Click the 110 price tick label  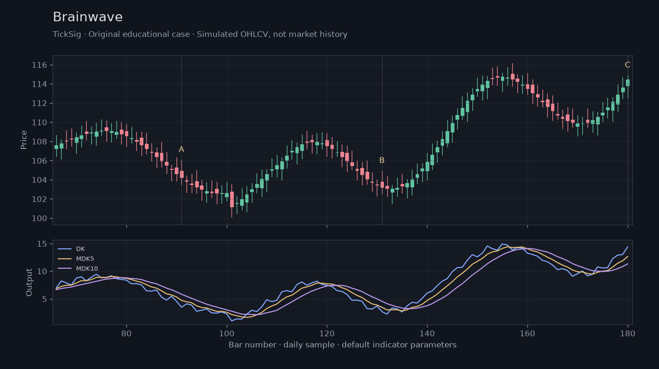tap(39, 123)
